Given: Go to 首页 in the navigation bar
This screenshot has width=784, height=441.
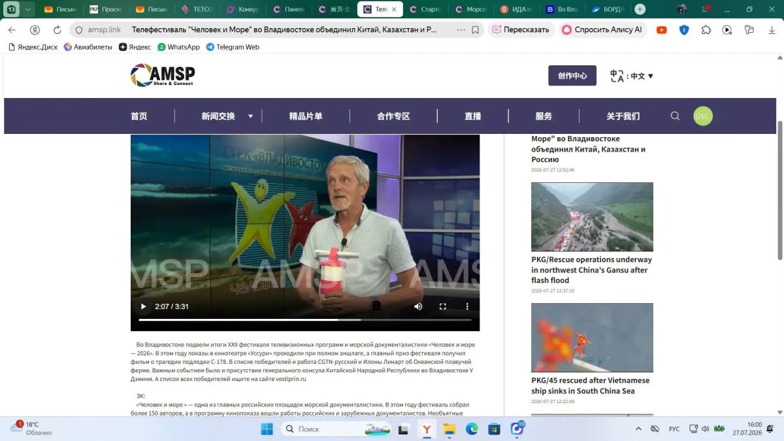Looking at the screenshot, I should pos(139,116).
